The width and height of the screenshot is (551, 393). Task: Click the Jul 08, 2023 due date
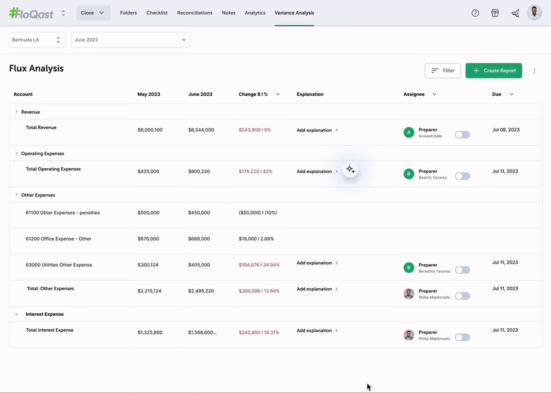pos(506,130)
